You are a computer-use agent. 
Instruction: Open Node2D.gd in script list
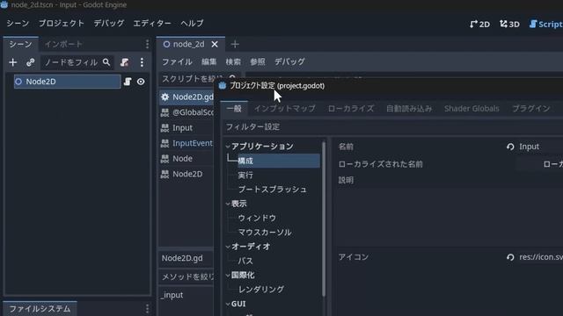186,97
